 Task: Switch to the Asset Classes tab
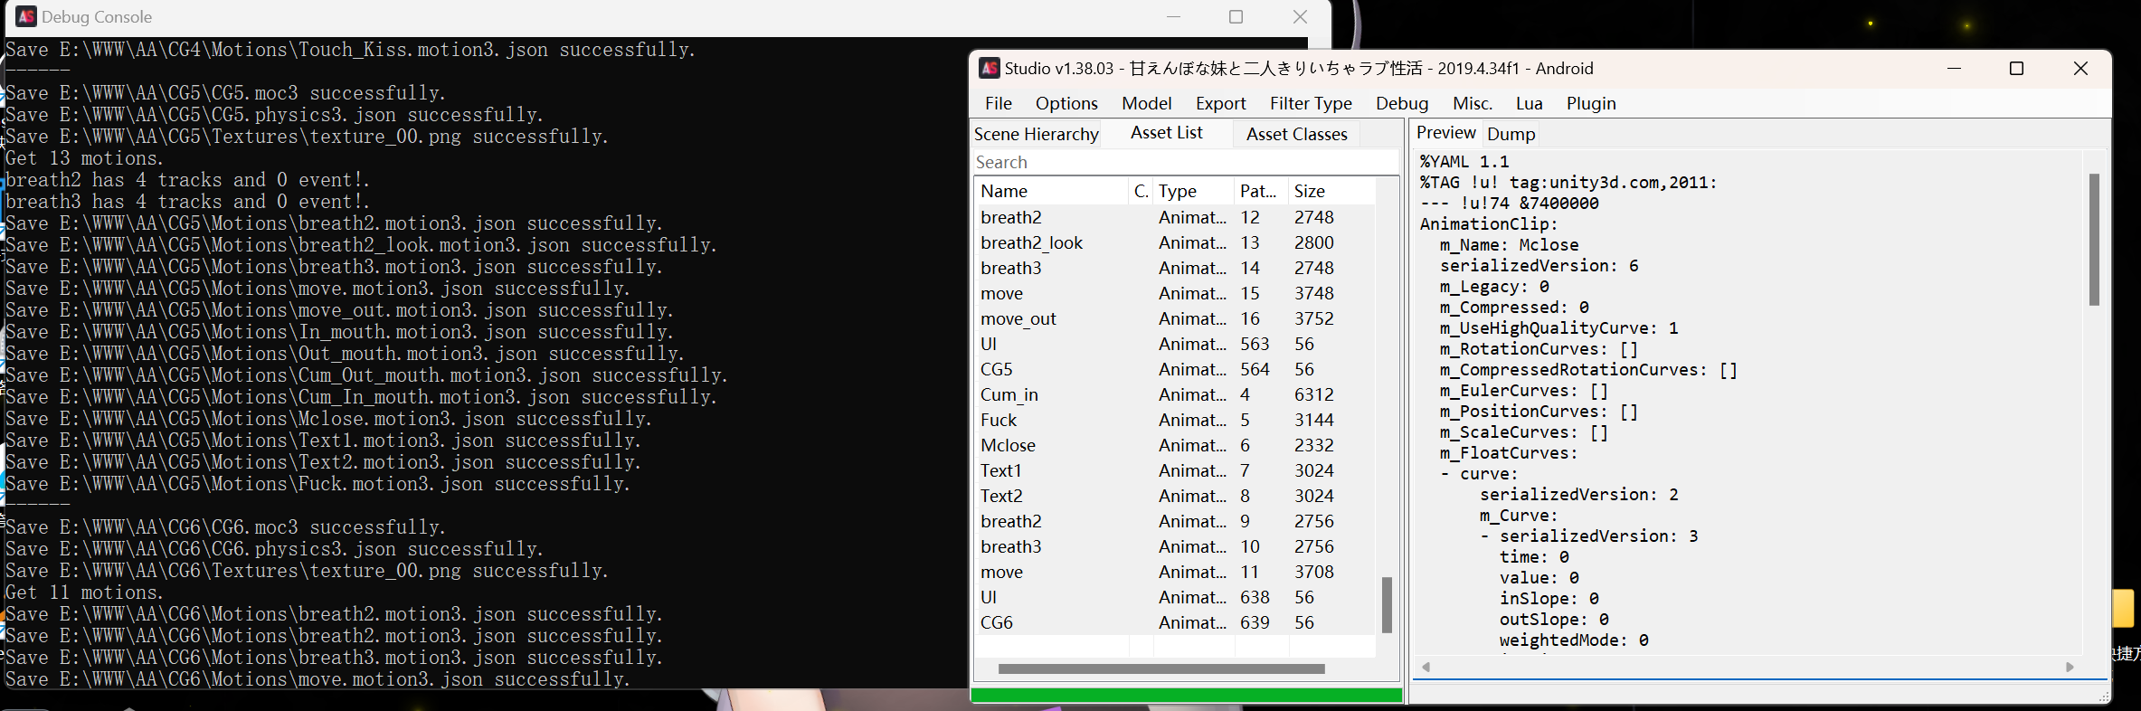tap(1296, 134)
